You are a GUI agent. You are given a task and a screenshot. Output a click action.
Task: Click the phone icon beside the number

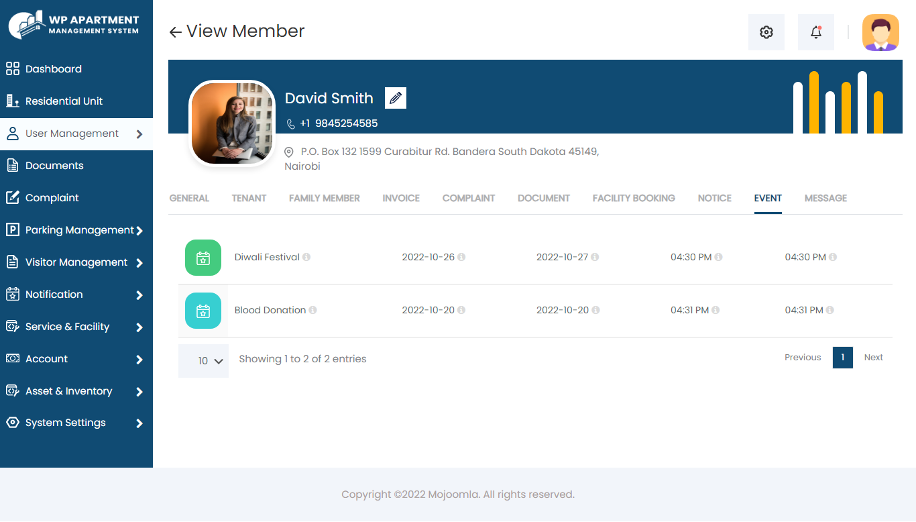[290, 124]
